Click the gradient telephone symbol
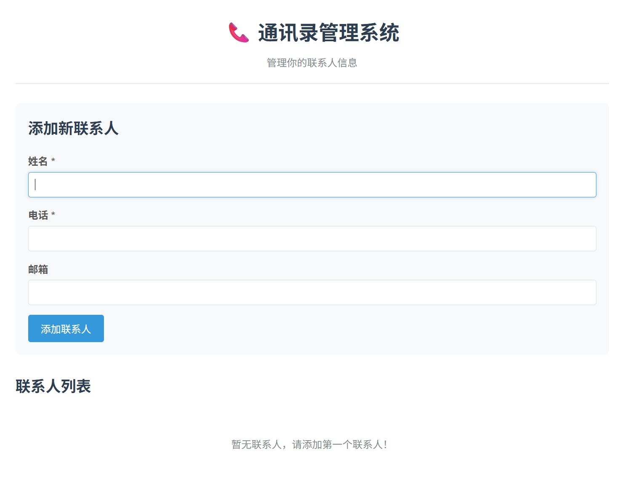This screenshot has height=489, width=617. click(239, 33)
